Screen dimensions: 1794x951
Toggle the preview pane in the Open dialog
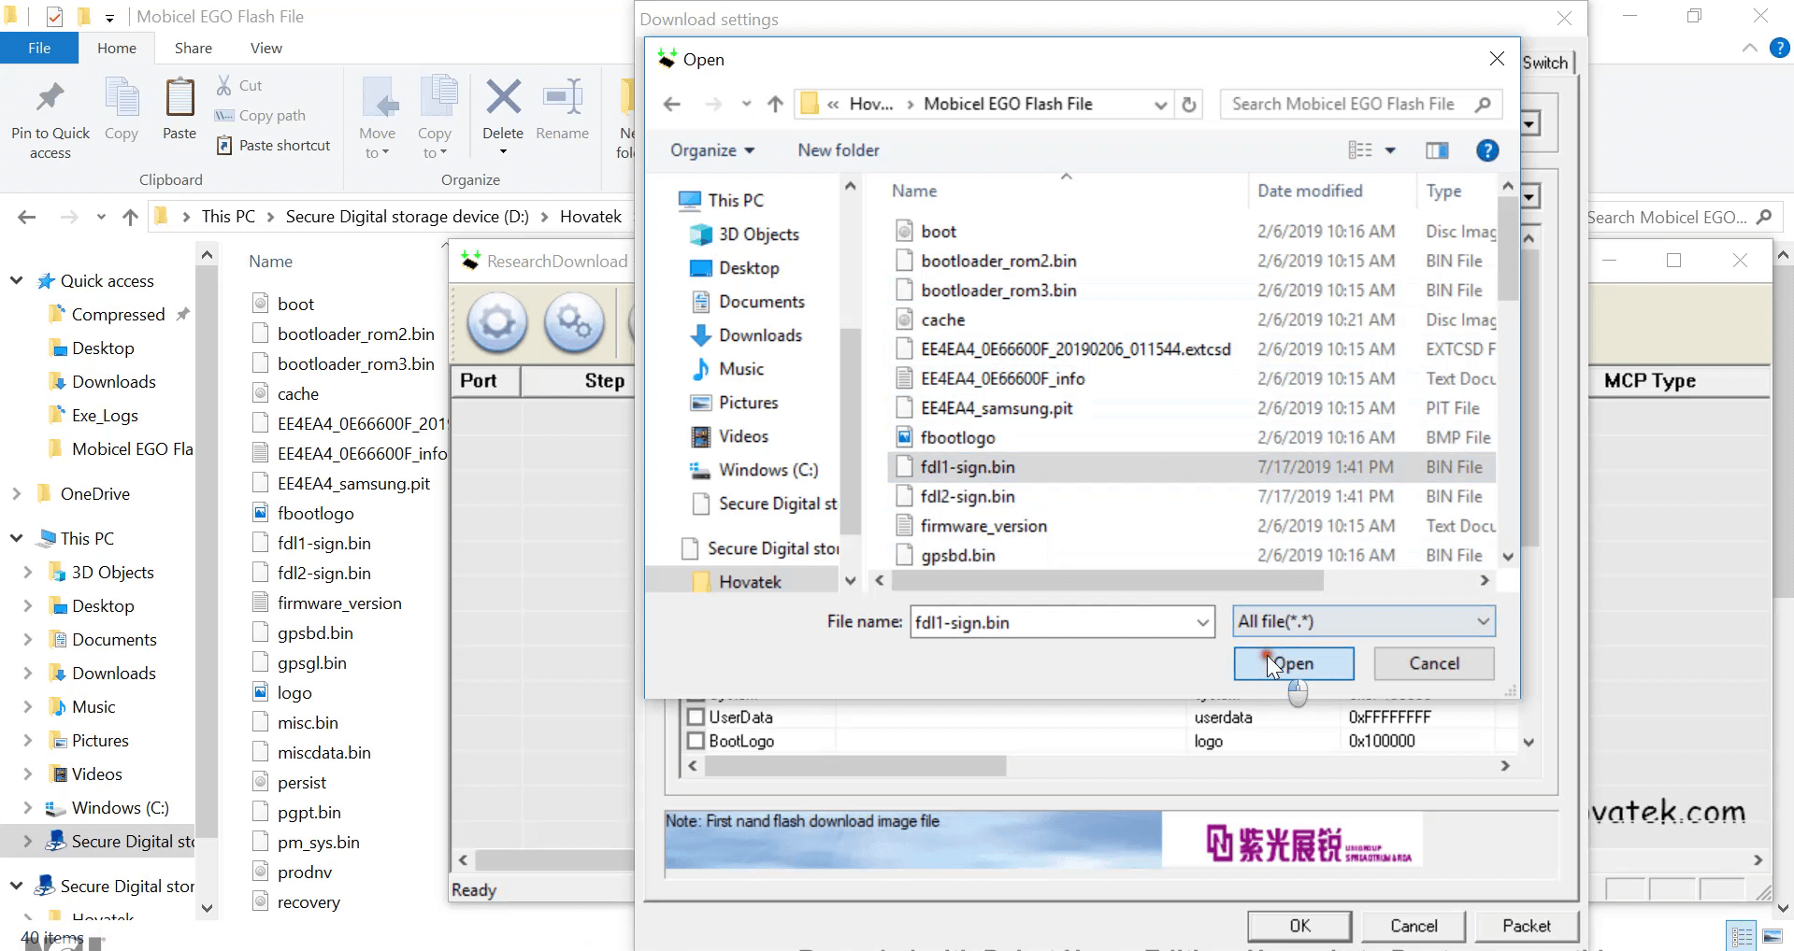point(1437,149)
